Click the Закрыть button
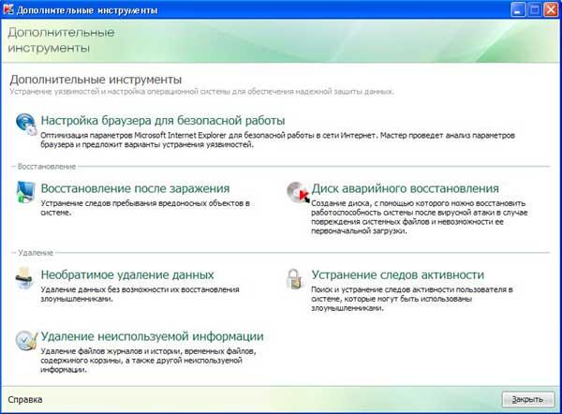This screenshot has width=562, height=414. click(528, 399)
